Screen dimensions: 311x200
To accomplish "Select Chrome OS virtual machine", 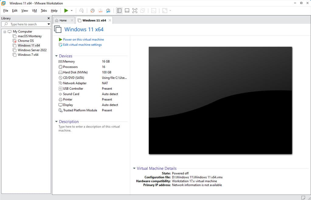I will [26, 41].
